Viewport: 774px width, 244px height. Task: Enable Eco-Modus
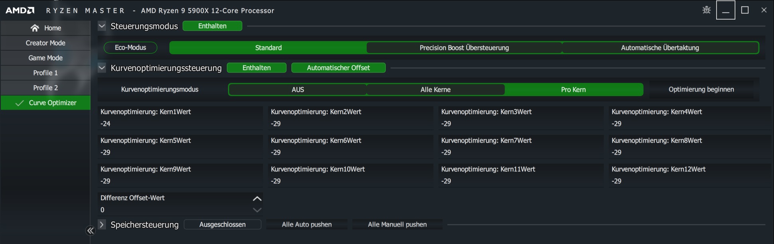point(130,47)
